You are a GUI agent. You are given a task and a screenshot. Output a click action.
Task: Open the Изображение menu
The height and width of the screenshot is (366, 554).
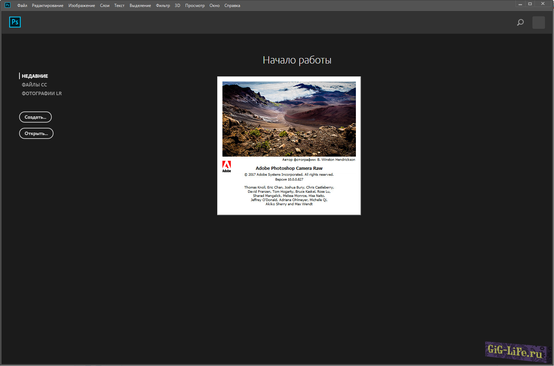pyautogui.click(x=82, y=6)
